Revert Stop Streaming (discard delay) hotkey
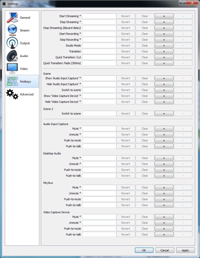 pyautogui.click(x=126, y=28)
